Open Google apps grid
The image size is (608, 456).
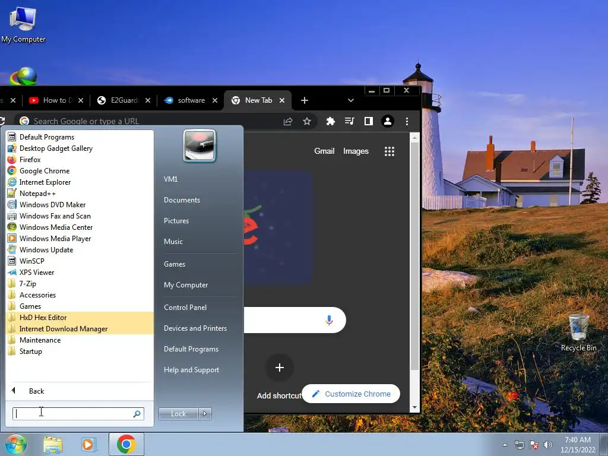coord(389,151)
